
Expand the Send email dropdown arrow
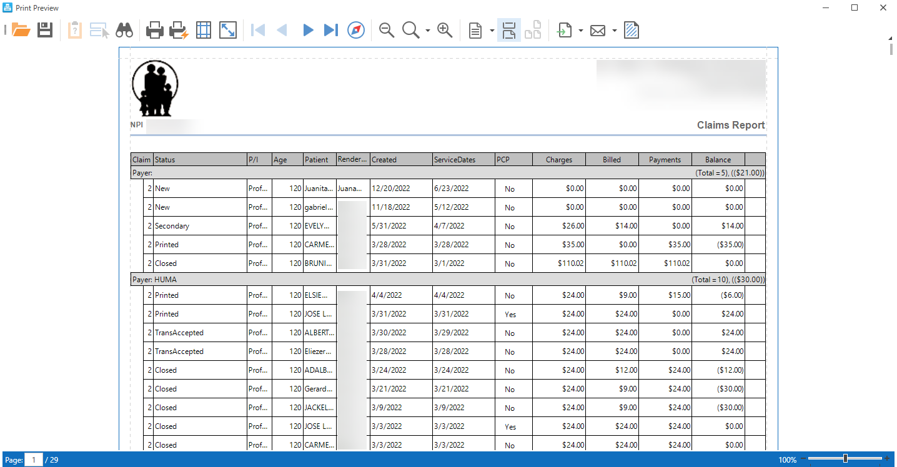tap(615, 31)
